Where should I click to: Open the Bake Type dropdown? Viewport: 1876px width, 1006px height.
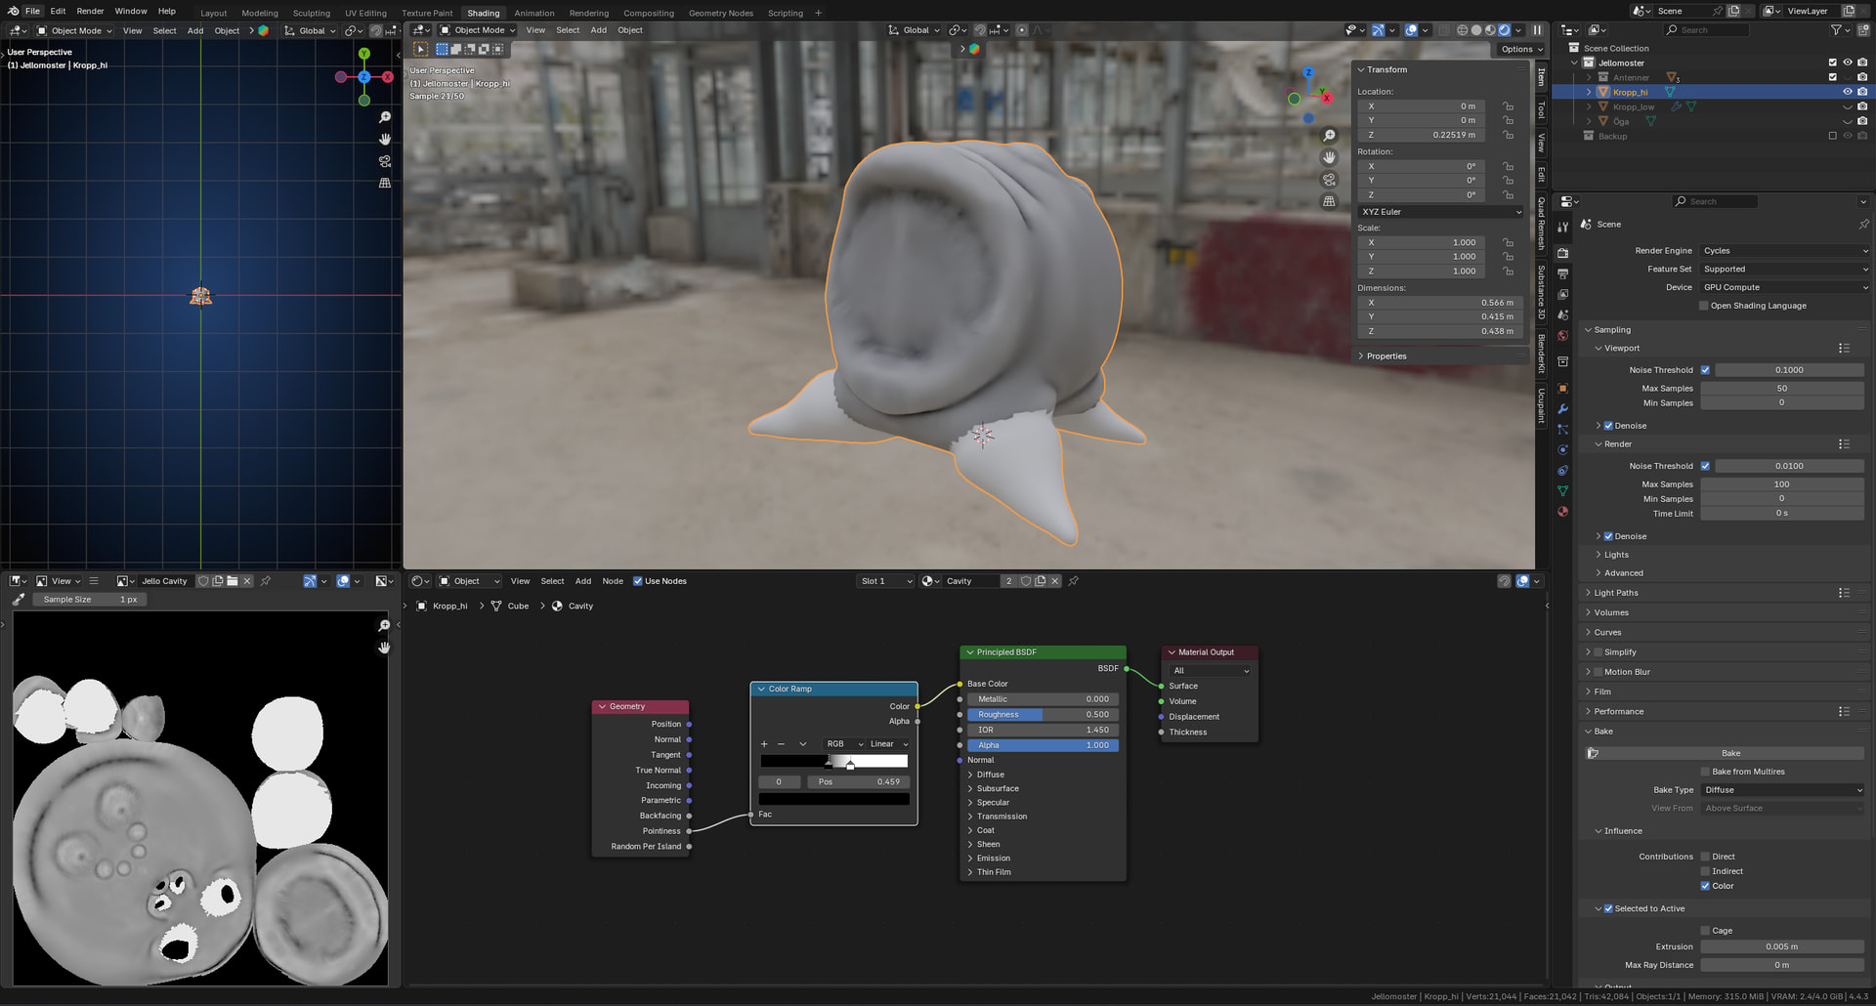click(1783, 790)
